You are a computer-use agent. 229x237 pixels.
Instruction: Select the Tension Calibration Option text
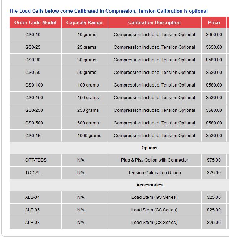(155, 173)
